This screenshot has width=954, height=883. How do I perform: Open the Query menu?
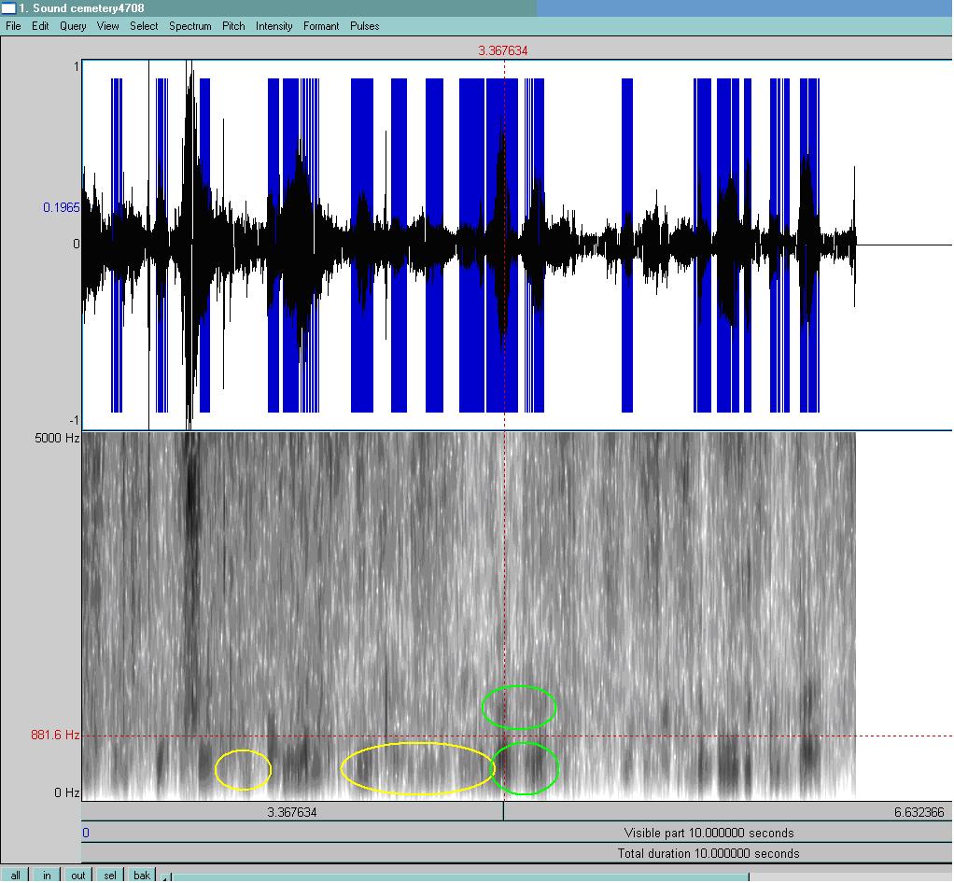point(73,26)
